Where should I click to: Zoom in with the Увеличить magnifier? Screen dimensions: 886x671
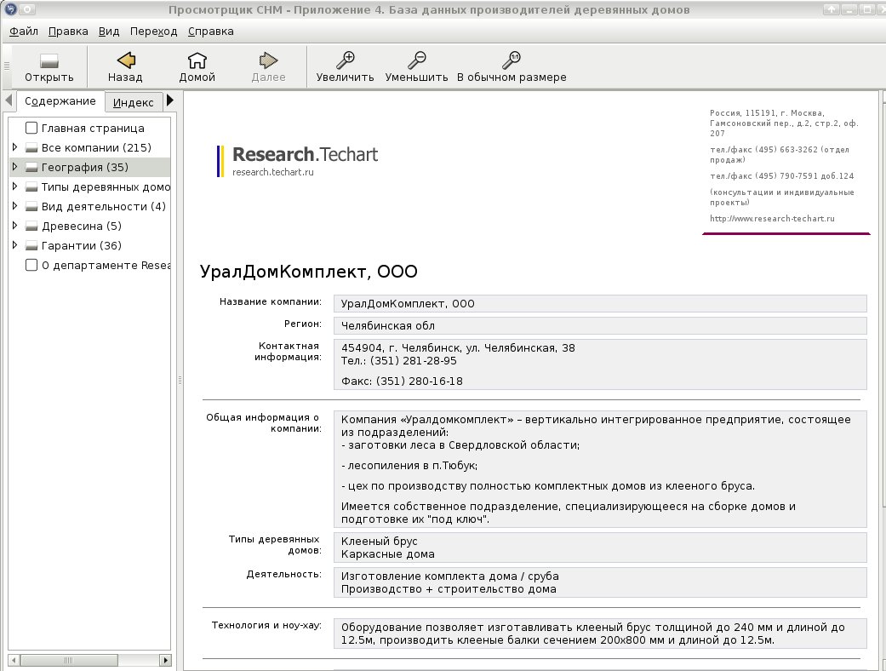[345, 60]
